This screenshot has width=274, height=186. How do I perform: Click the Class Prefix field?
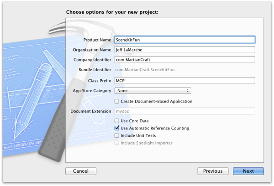(x=184, y=81)
